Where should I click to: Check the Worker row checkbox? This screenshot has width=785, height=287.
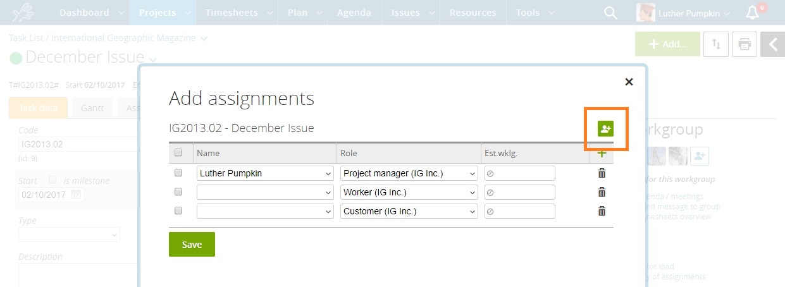click(178, 192)
